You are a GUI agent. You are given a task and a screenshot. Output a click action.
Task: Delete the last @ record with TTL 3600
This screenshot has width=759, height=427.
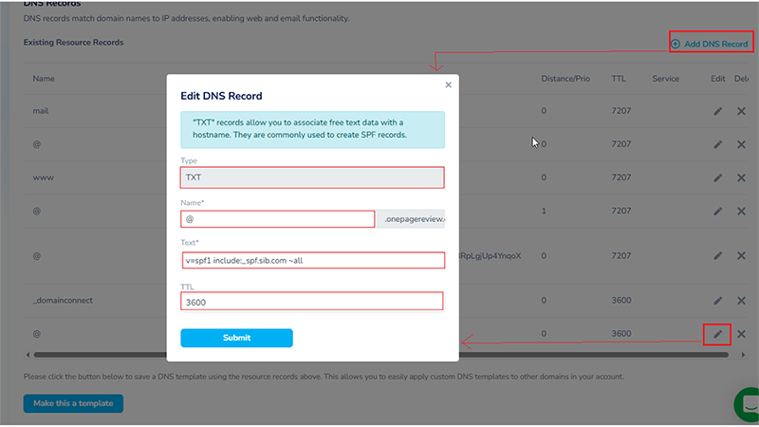pyautogui.click(x=741, y=334)
